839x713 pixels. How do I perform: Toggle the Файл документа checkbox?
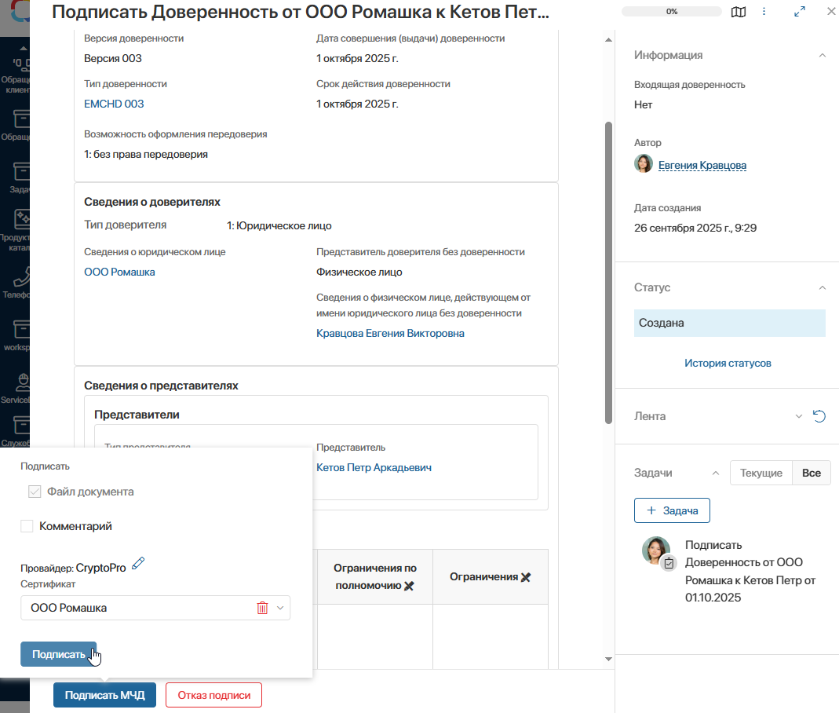click(35, 492)
